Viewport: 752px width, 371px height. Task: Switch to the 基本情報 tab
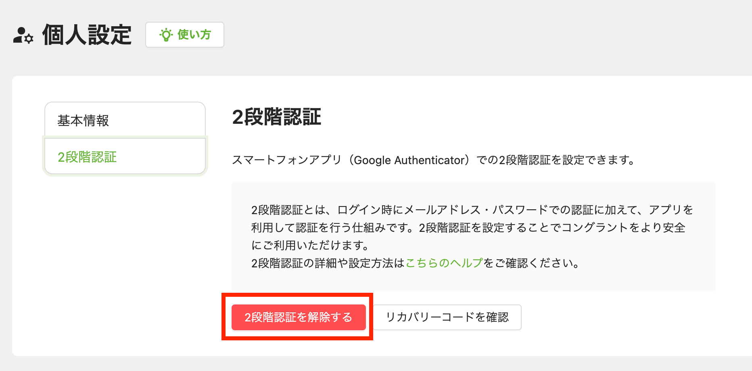[125, 120]
